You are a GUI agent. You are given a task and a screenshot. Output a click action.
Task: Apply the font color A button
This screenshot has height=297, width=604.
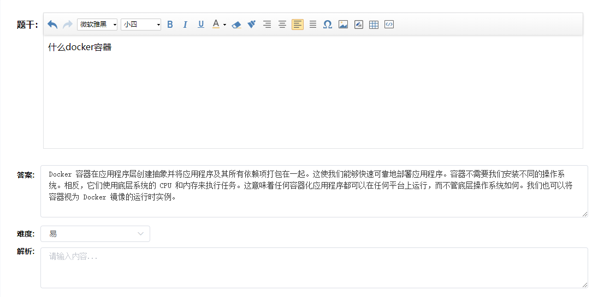click(216, 25)
